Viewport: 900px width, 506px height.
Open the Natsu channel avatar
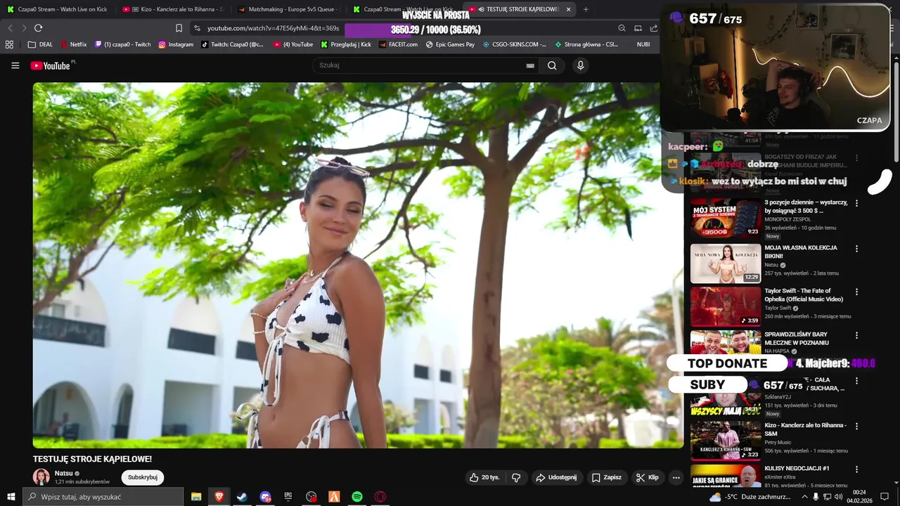coord(41,476)
